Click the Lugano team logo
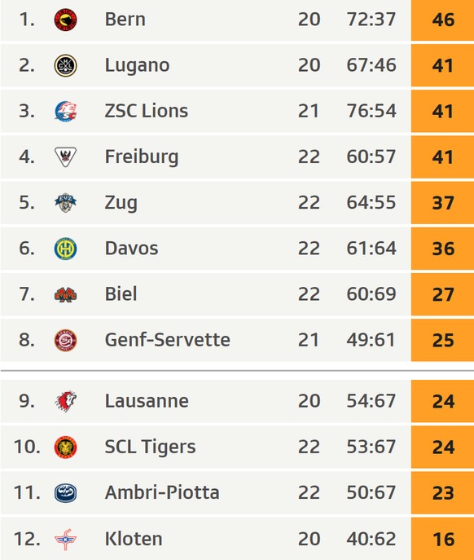474x560 pixels. (x=65, y=65)
